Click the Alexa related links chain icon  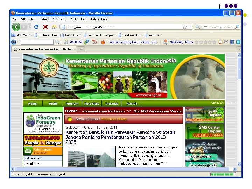86,42
